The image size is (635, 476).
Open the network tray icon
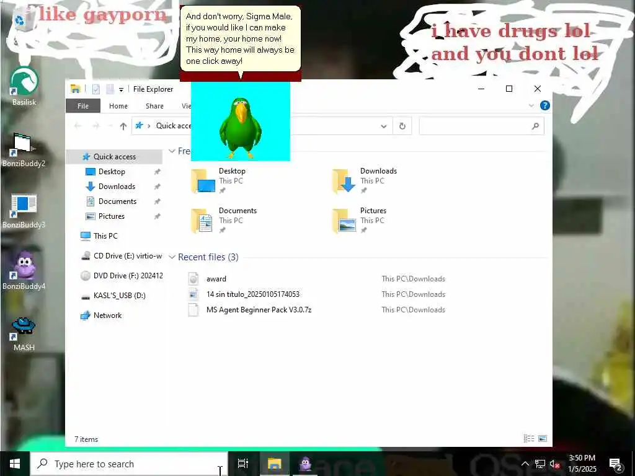point(540,464)
